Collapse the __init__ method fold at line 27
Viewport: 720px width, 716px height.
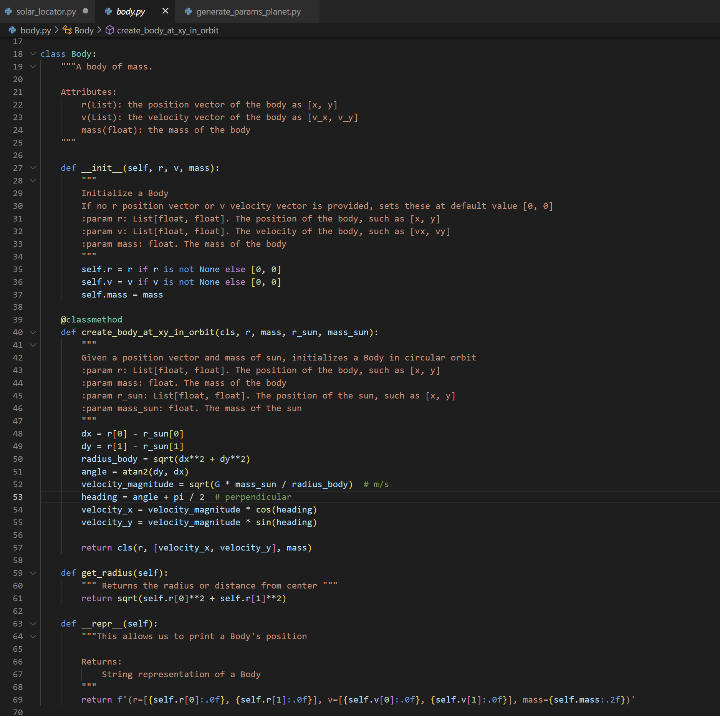(x=33, y=168)
